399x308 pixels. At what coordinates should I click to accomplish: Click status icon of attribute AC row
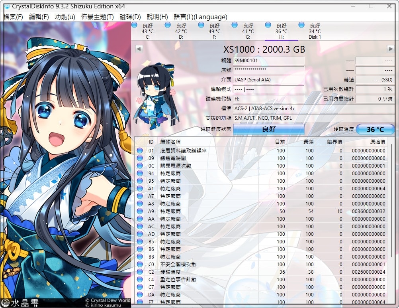click(x=140, y=226)
